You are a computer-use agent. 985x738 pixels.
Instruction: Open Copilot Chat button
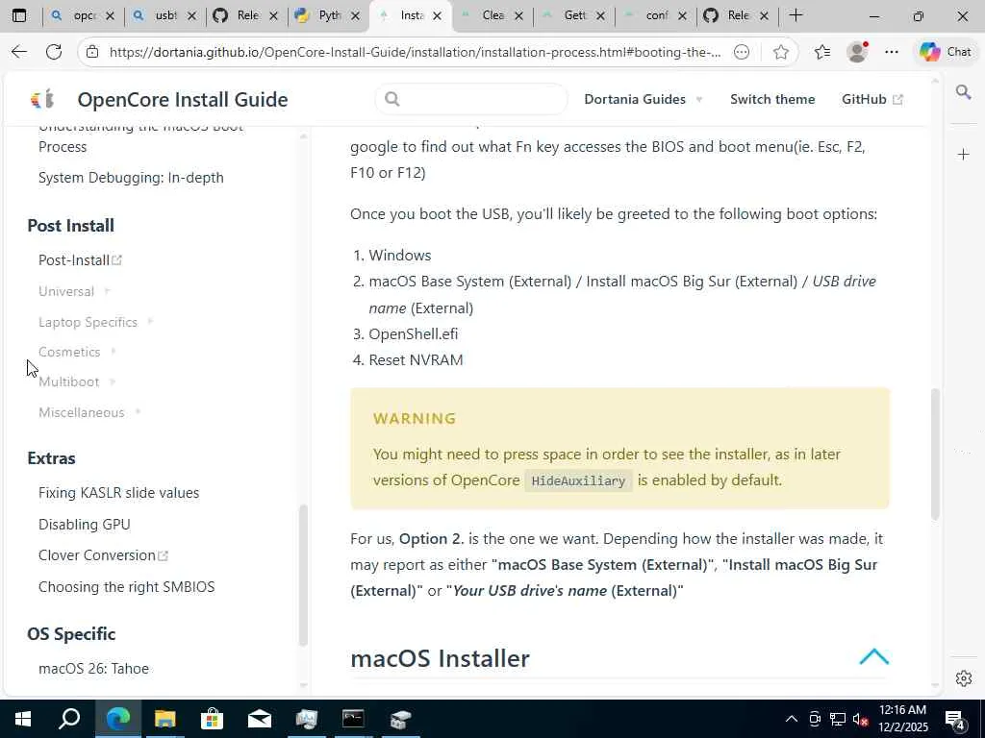click(945, 52)
